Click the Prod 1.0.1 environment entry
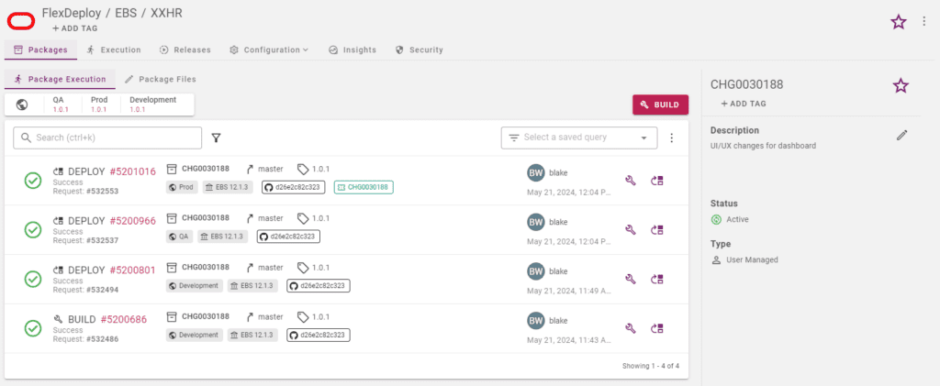 pyautogui.click(x=99, y=105)
